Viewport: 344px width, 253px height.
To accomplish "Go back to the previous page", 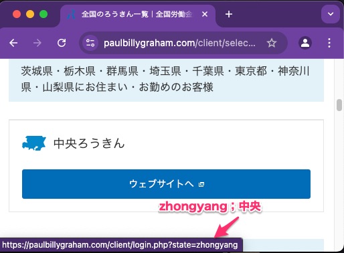I will 13,43.
